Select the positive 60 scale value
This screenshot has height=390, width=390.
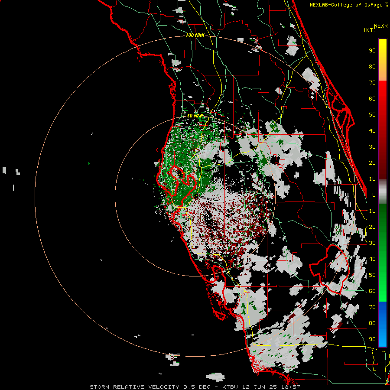(372, 98)
